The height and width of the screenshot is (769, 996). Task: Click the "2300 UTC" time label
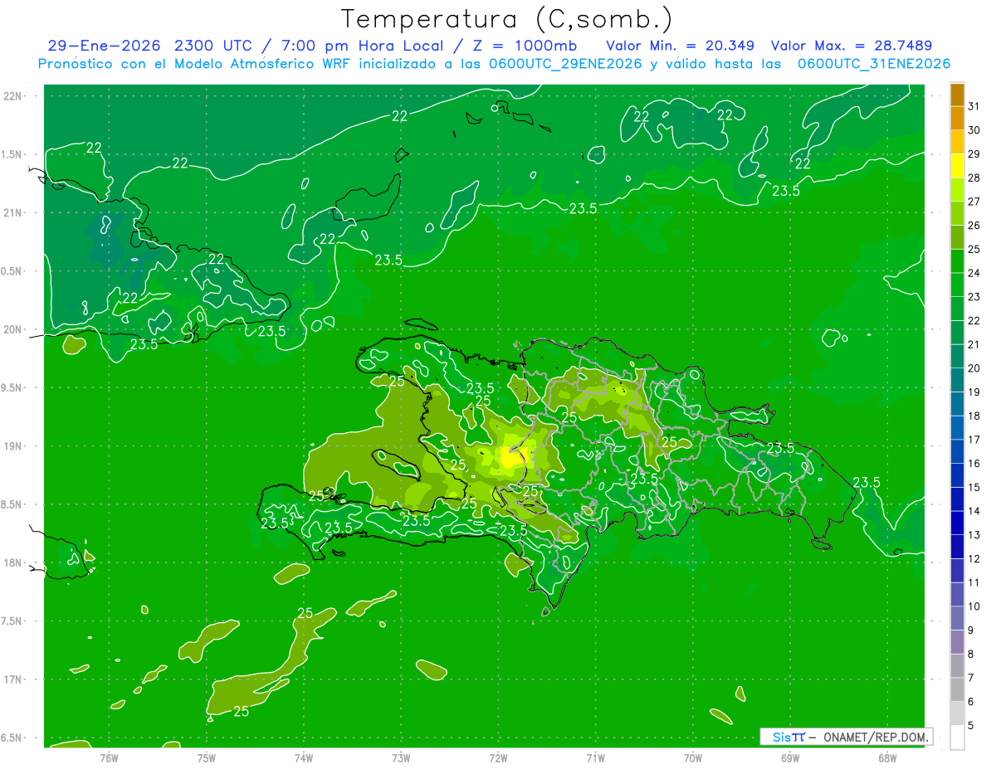(212, 46)
